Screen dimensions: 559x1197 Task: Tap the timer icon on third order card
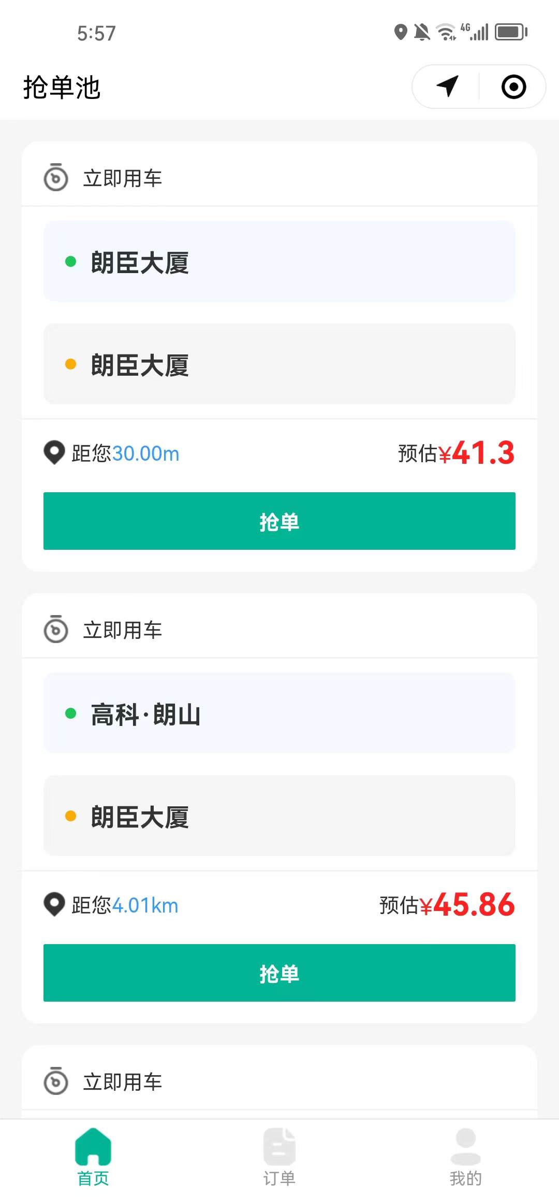[x=56, y=1081]
